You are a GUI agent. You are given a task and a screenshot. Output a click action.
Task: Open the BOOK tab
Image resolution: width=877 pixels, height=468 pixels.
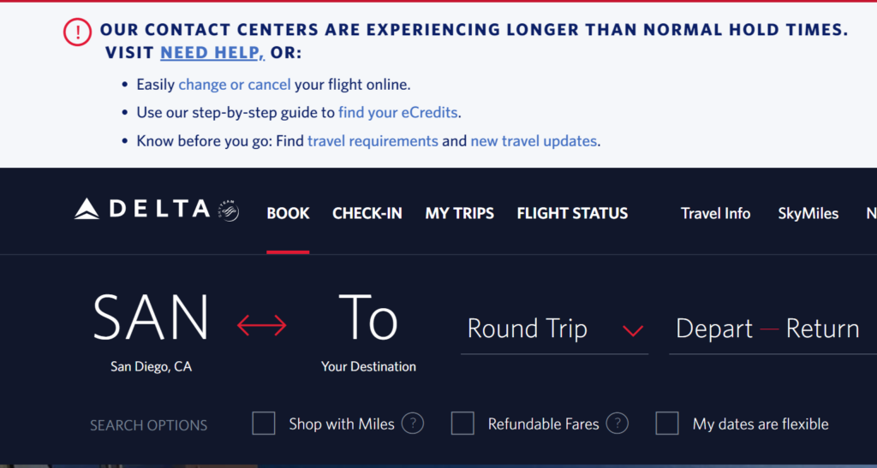[x=288, y=213]
